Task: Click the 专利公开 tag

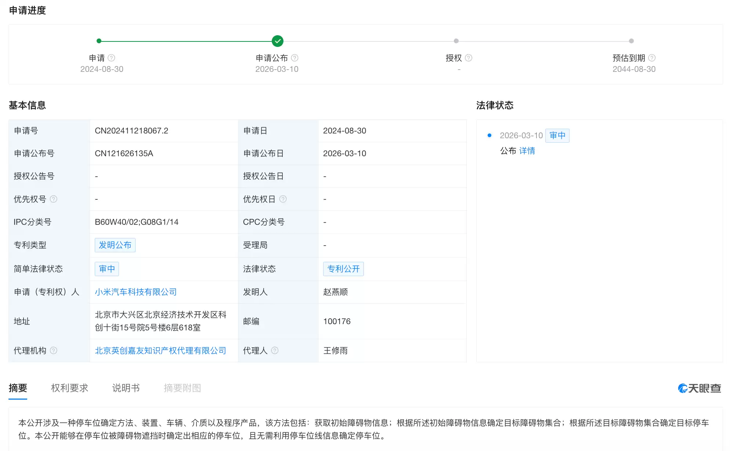Action: point(343,269)
